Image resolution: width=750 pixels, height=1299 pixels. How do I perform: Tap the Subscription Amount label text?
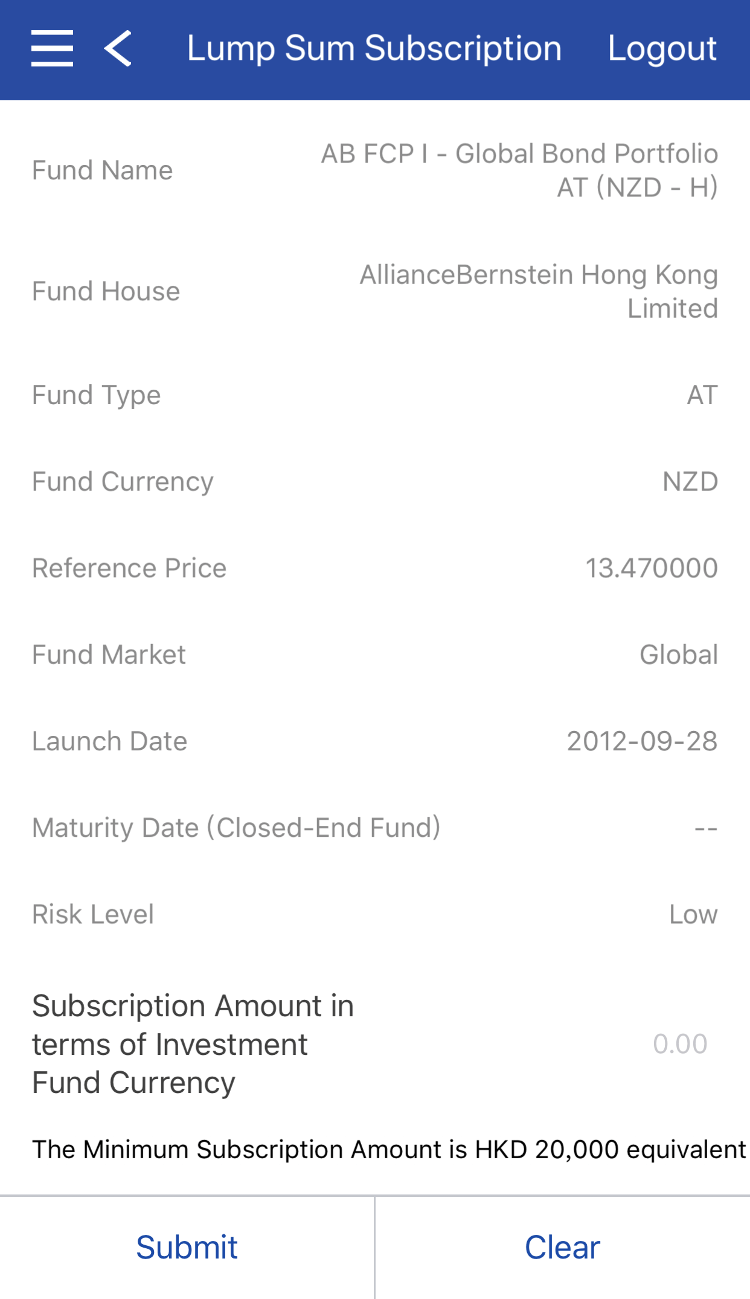(x=193, y=1044)
